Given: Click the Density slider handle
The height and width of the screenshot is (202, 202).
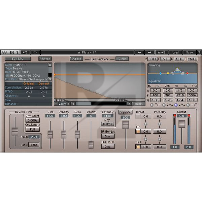Looking at the screenshot, I should 64,134.
